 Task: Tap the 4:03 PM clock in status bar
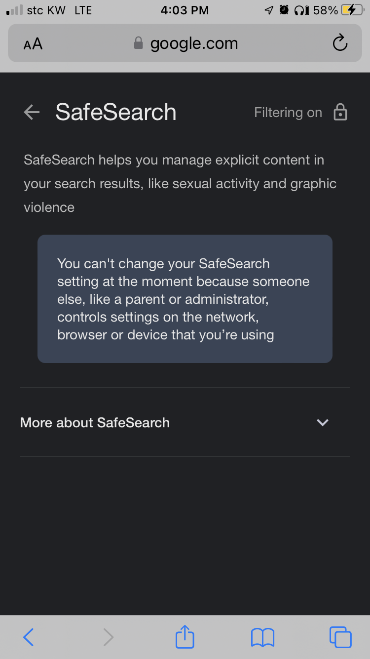click(x=185, y=10)
